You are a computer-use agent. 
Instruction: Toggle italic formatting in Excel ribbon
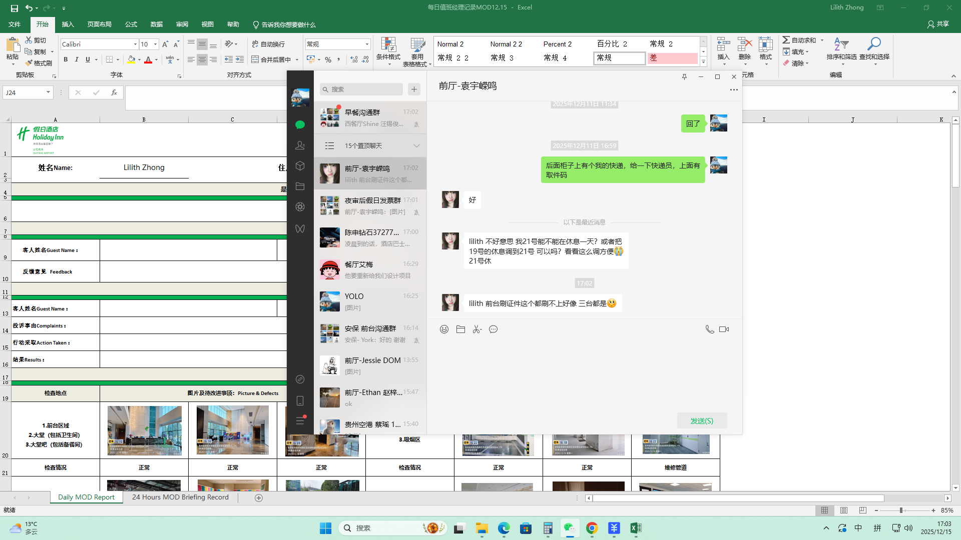coord(77,59)
